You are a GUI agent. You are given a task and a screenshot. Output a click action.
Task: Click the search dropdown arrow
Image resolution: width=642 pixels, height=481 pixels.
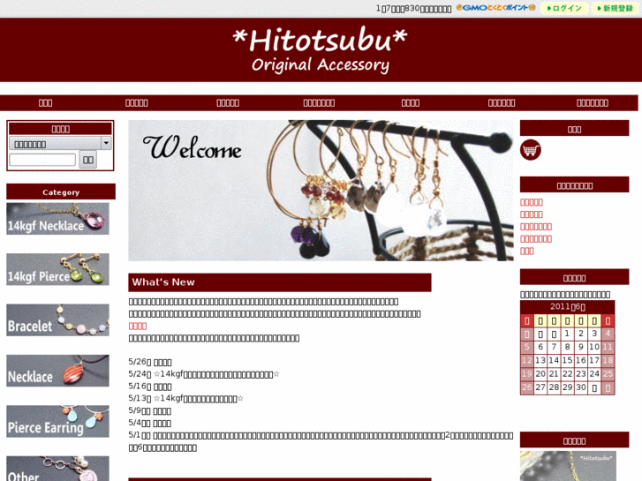point(107,143)
